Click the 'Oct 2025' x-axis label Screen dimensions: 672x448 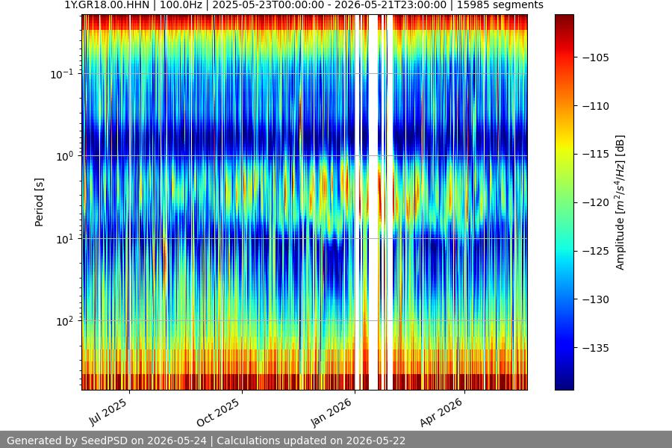click(x=218, y=412)
